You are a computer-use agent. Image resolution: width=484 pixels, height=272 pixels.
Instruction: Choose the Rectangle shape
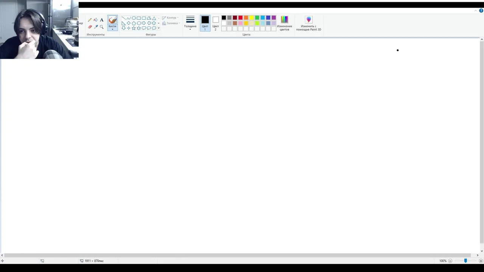pyautogui.click(x=139, y=18)
